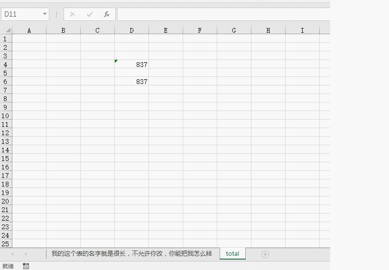Add a new sheet with plus icon
The height and width of the screenshot is (270, 389).
[265, 254]
